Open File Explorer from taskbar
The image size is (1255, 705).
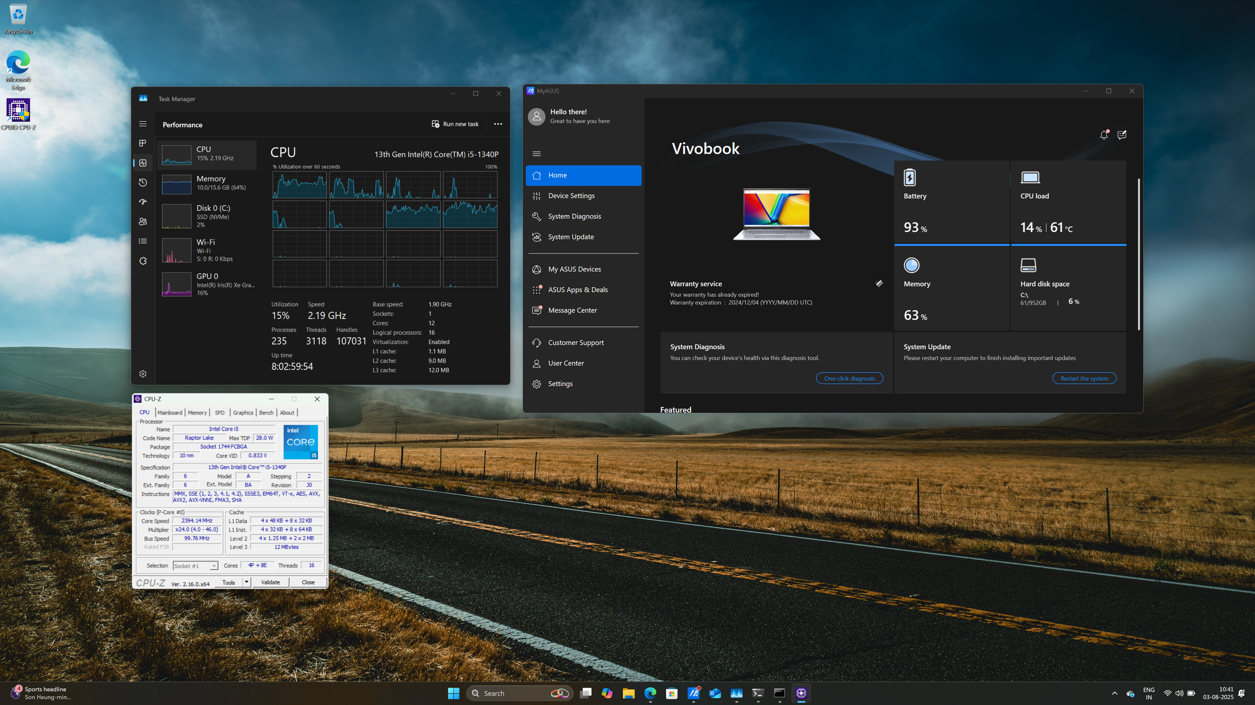pos(628,693)
